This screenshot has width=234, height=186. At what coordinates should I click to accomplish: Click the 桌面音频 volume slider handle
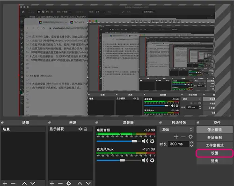tap(134, 141)
